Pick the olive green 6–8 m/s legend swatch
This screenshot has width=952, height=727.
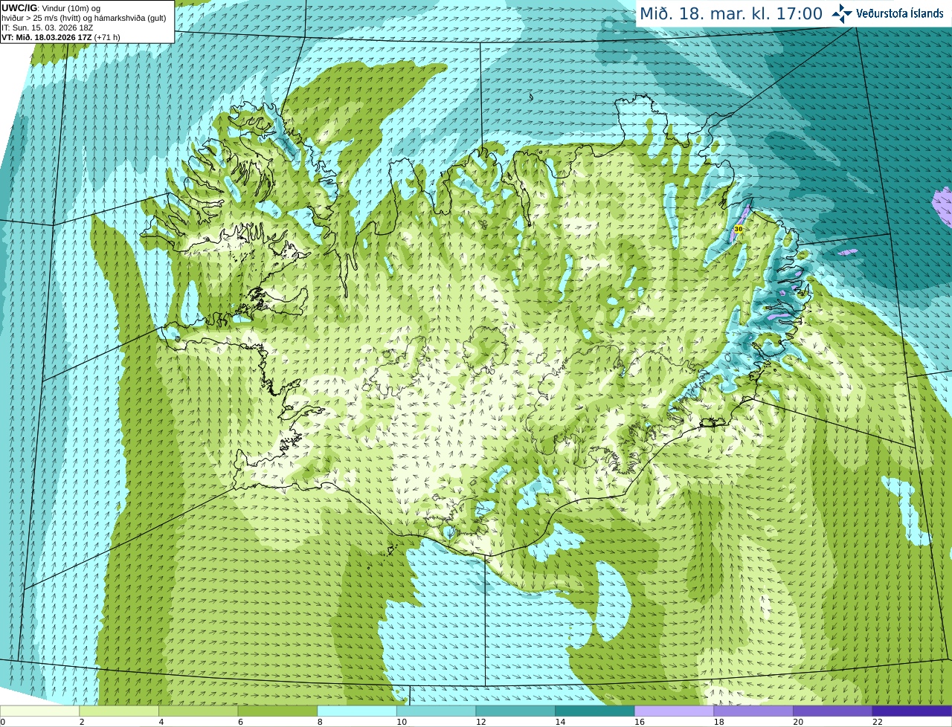click(277, 711)
